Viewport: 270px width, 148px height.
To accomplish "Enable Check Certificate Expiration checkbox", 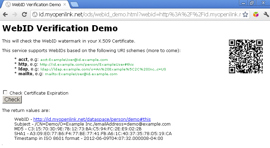I will coord(5,93).
